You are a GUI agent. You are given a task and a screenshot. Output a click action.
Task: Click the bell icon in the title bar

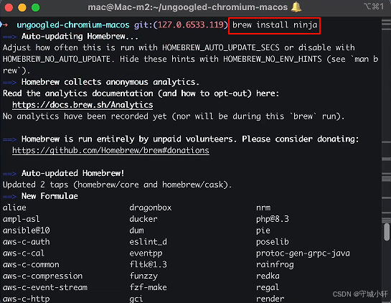(x=296, y=7)
